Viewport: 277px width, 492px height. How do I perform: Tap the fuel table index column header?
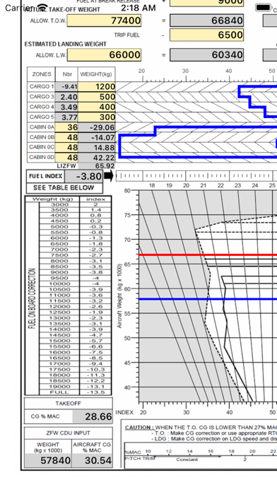pyautogui.click(x=95, y=199)
